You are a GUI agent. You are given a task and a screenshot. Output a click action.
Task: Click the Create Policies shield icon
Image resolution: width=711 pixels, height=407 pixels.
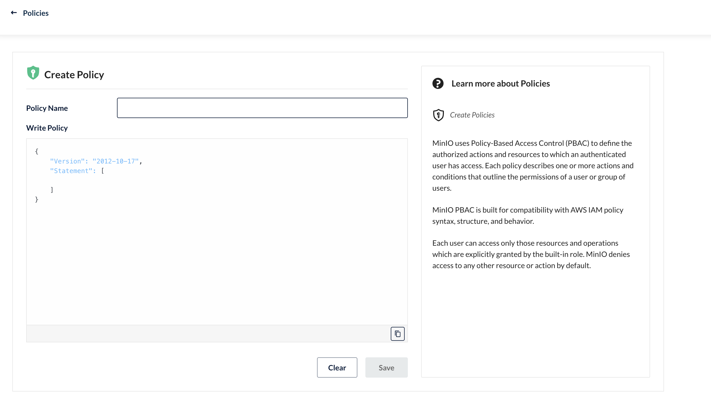(438, 115)
